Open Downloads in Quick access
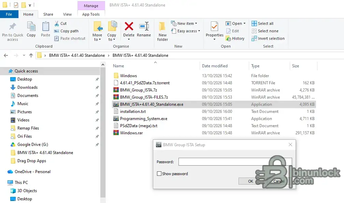This screenshot has height=203, width=344. pos(27,87)
